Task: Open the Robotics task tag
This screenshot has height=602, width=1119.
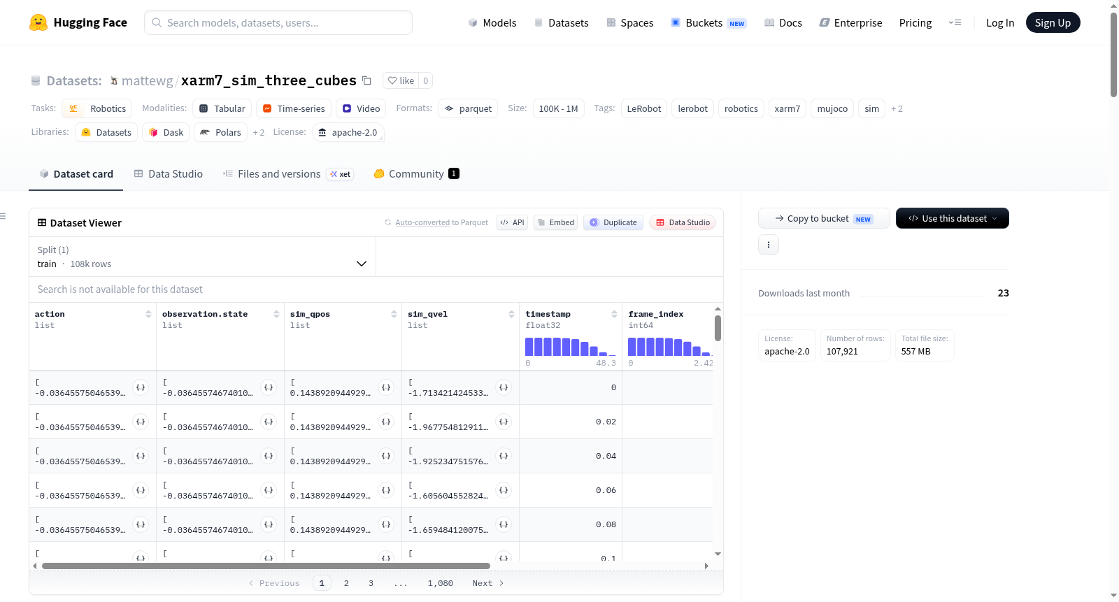Action: point(97,108)
